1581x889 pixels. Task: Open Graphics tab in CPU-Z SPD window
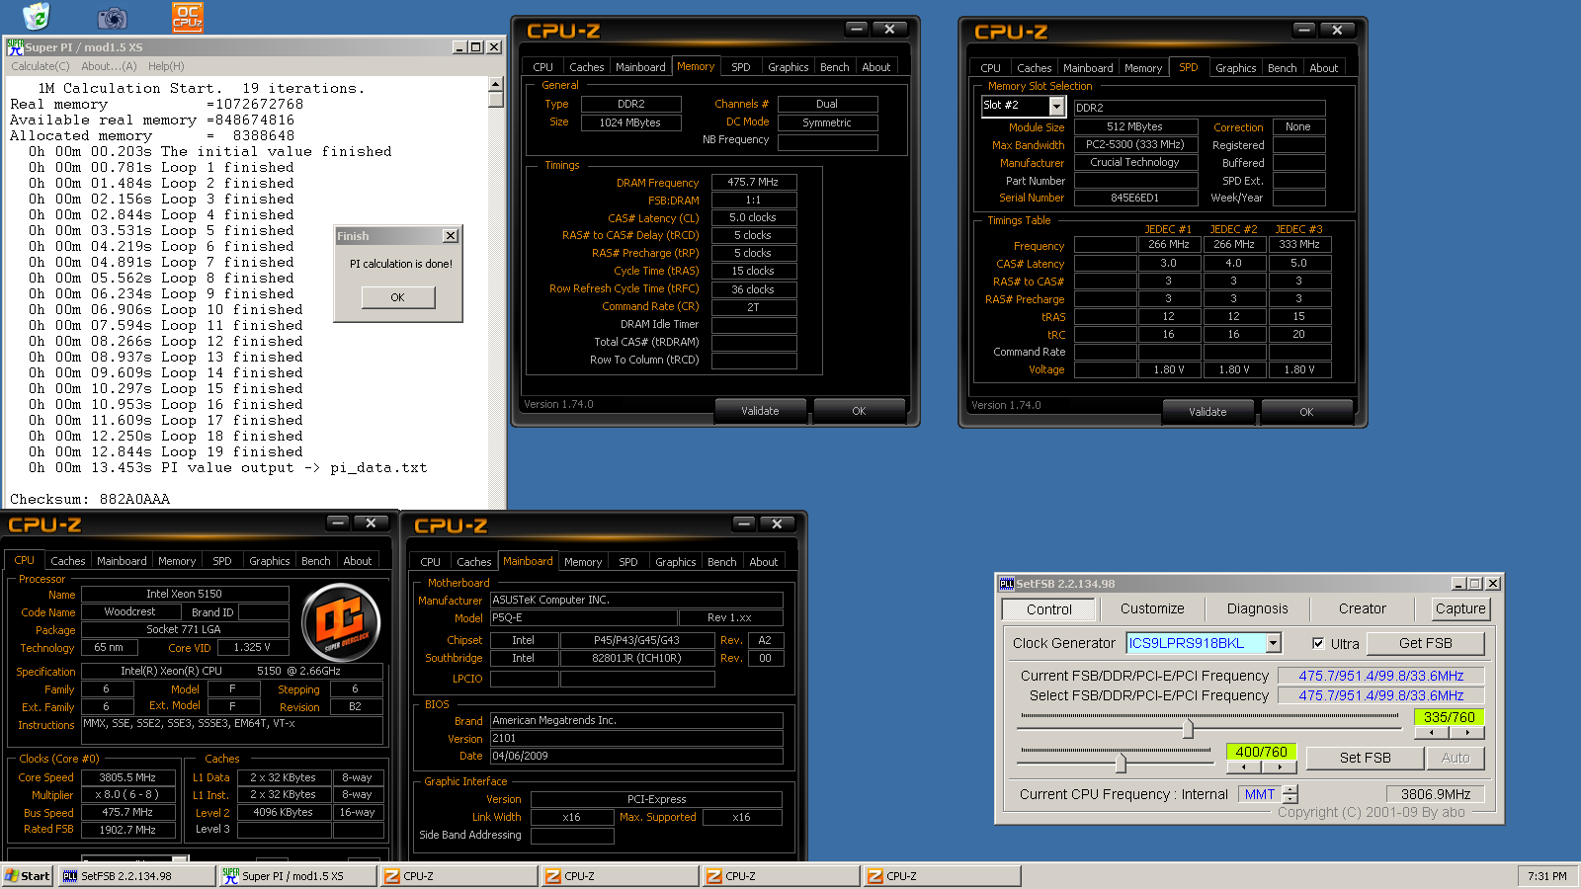pyautogui.click(x=1235, y=68)
